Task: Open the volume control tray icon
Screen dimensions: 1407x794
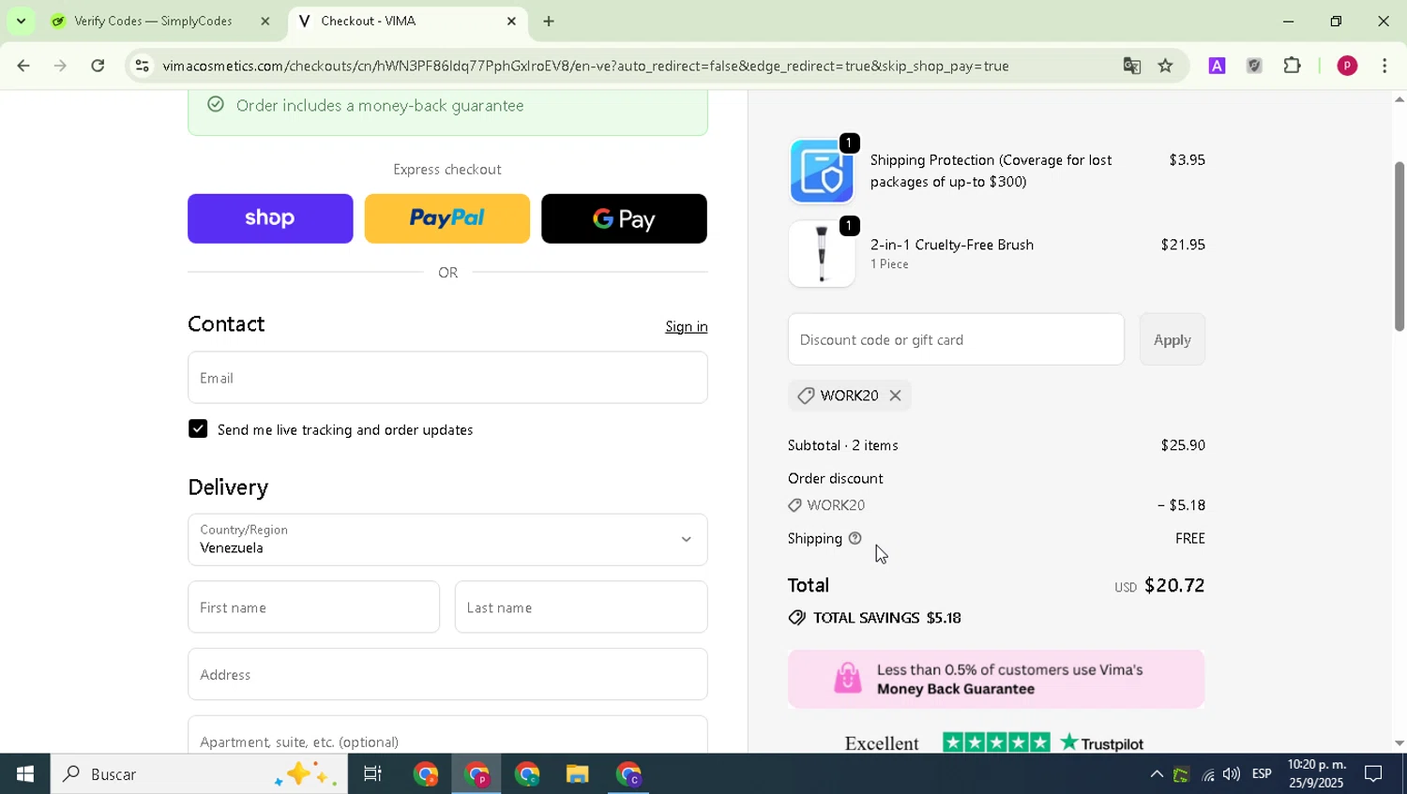Action: click(1232, 774)
